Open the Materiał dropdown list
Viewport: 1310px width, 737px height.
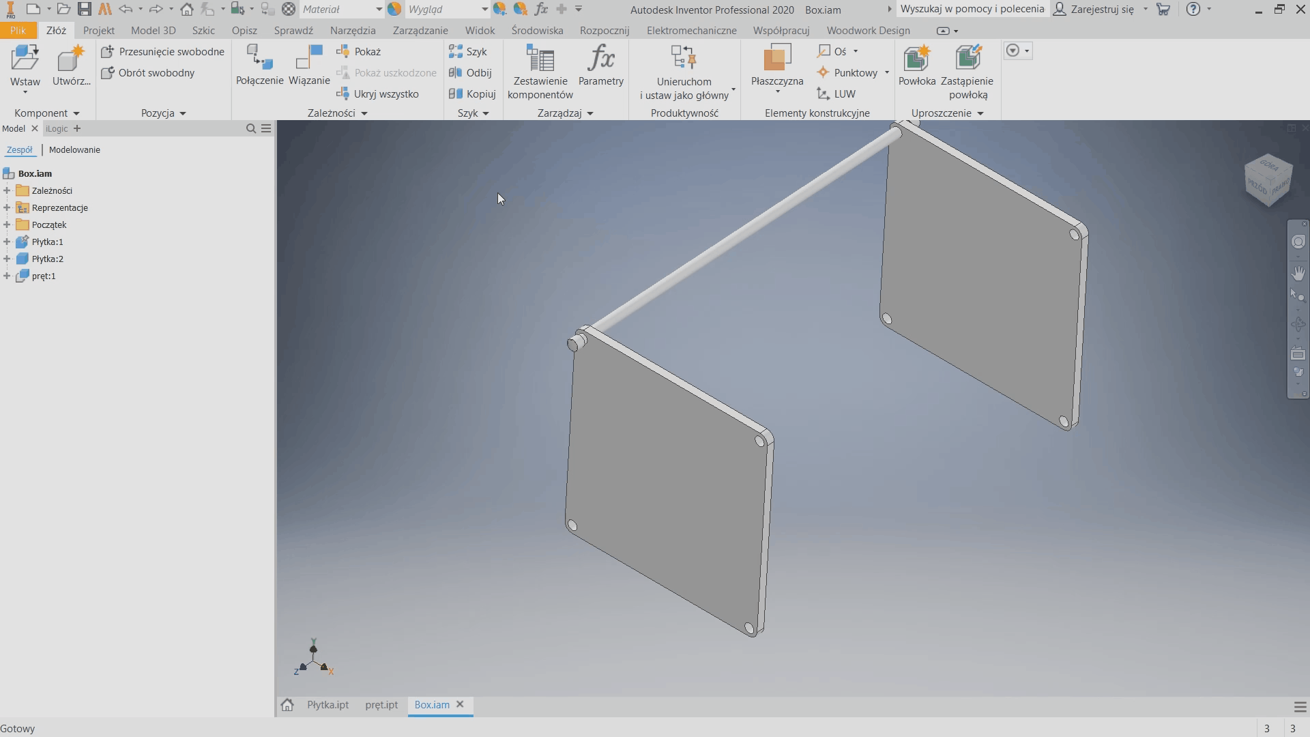[379, 10]
